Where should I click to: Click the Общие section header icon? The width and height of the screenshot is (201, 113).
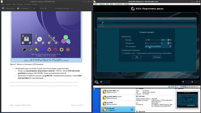137,89
